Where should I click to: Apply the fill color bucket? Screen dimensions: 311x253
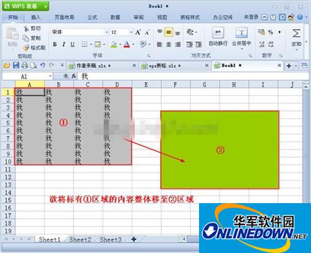114,44
